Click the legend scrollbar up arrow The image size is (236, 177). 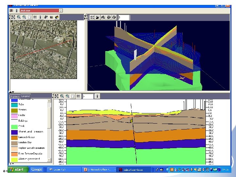(x=49, y=101)
